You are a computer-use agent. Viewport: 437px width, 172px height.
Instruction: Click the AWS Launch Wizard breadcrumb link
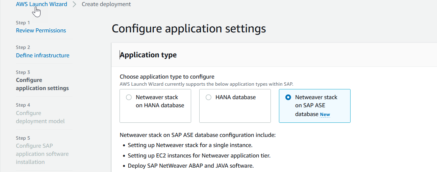[x=42, y=4]
